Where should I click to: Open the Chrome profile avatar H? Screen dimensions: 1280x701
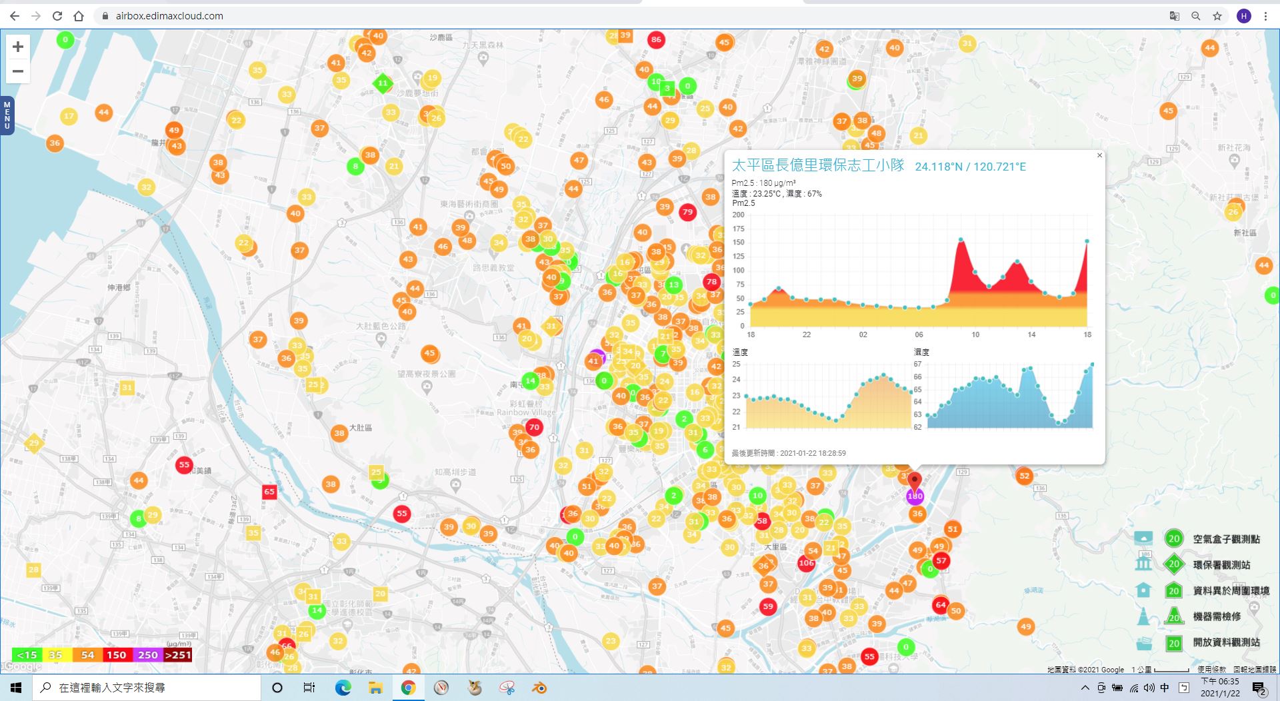(x=1244, y=16)
